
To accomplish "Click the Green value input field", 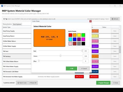I will [x=86, y=56].
